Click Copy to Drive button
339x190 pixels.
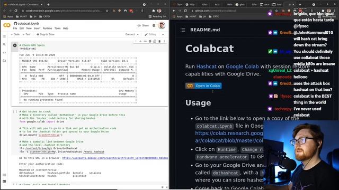click(x=46, y=34)
